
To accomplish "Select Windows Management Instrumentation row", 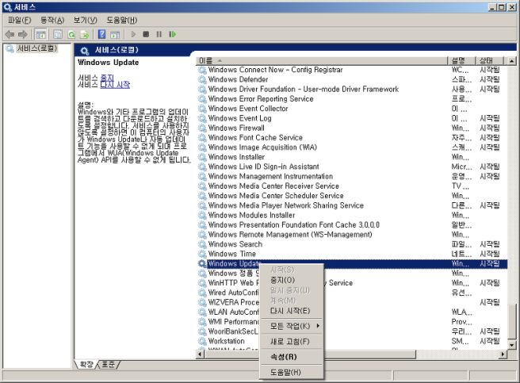I will coord(351,176).
